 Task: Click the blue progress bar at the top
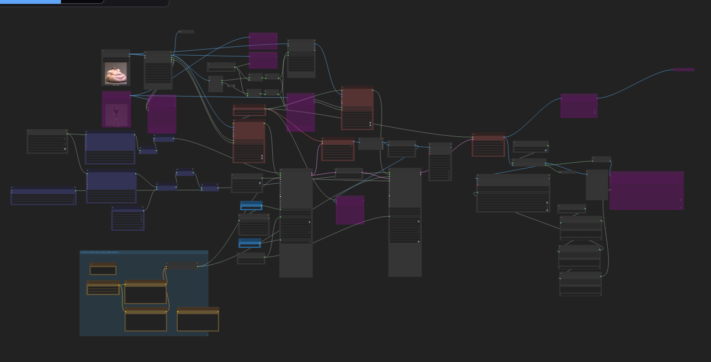[30, 2]
